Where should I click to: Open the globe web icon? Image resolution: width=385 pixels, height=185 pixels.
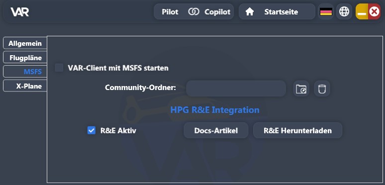click(344, 11)
